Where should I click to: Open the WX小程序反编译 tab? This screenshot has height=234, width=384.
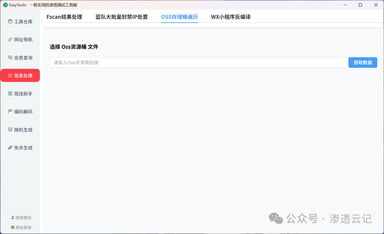coord(231,17)
